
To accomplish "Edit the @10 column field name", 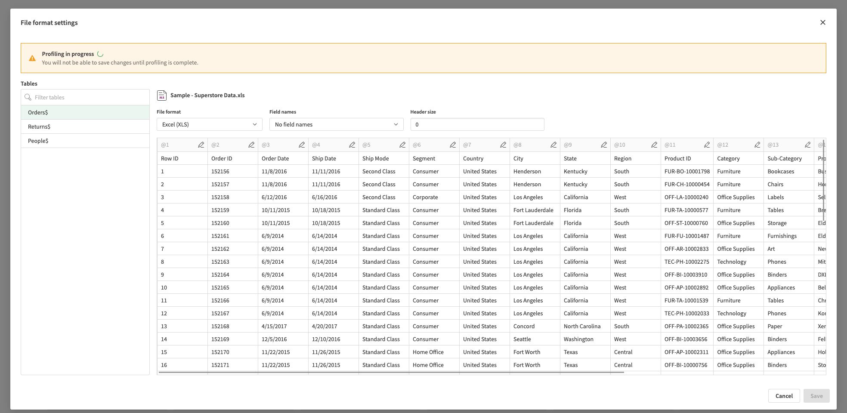I will click(654, 145).
